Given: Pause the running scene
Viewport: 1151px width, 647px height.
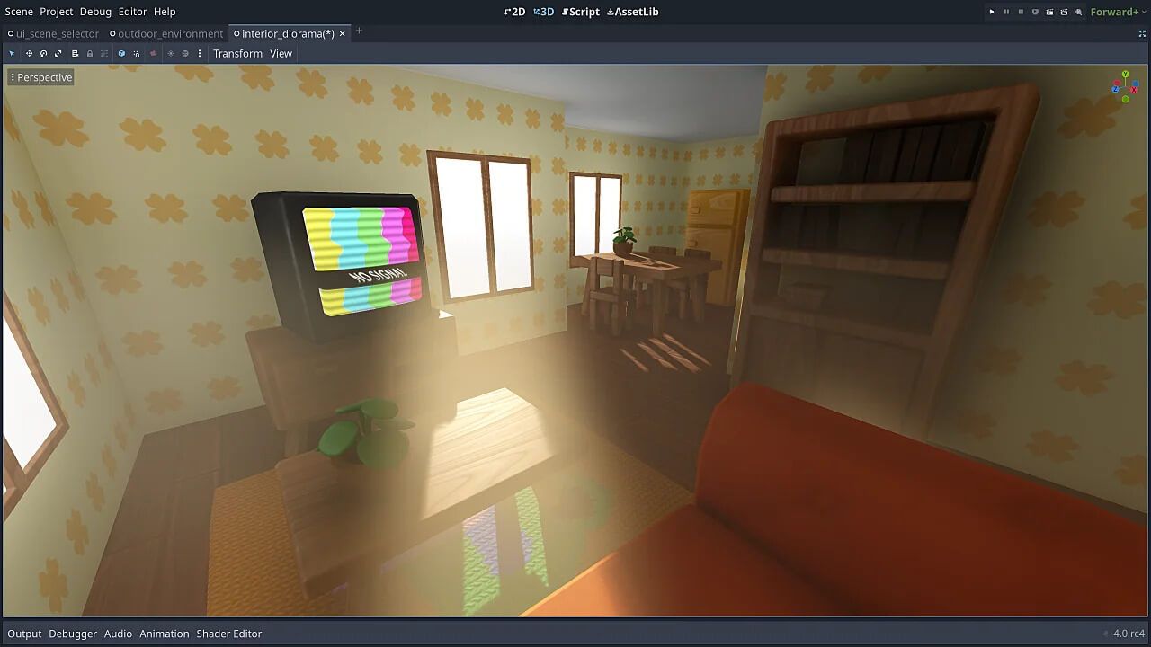Looking at the screenshot, I should (1007, 12).
